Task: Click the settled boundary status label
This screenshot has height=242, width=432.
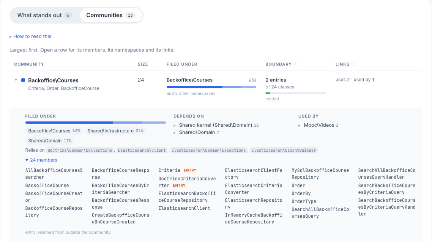Action: tap(272, 99)
